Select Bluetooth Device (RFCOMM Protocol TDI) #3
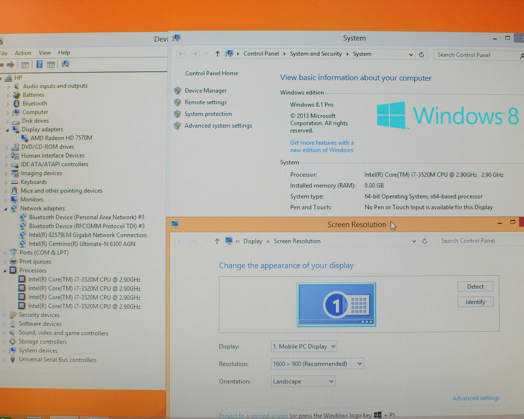 87,226
